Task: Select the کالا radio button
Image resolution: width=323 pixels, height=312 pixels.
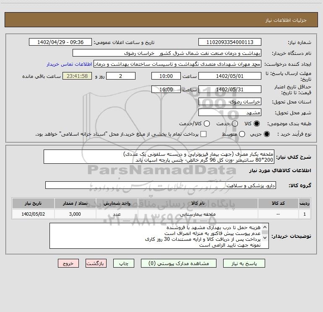Action: (257, 124)
